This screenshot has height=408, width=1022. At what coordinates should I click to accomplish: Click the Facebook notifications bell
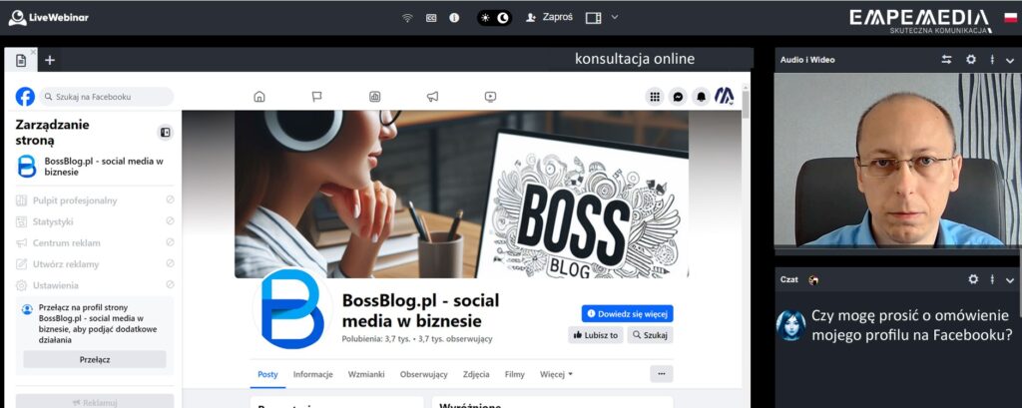tap(701, 97)
